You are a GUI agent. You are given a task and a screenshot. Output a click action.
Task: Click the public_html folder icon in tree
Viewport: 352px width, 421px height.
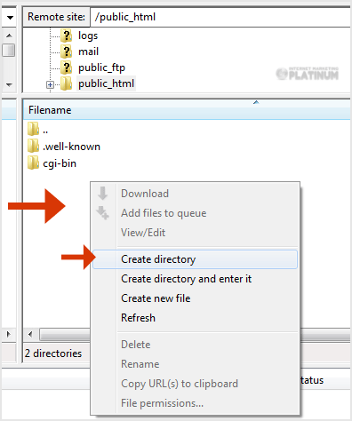tap(67, 83)
